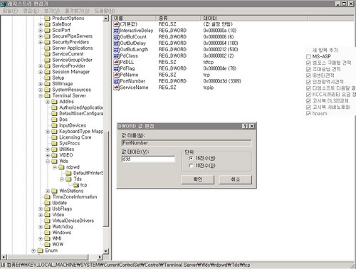Click the registry editor title bar icon
356x269 pixels.
tap(4, 4)
